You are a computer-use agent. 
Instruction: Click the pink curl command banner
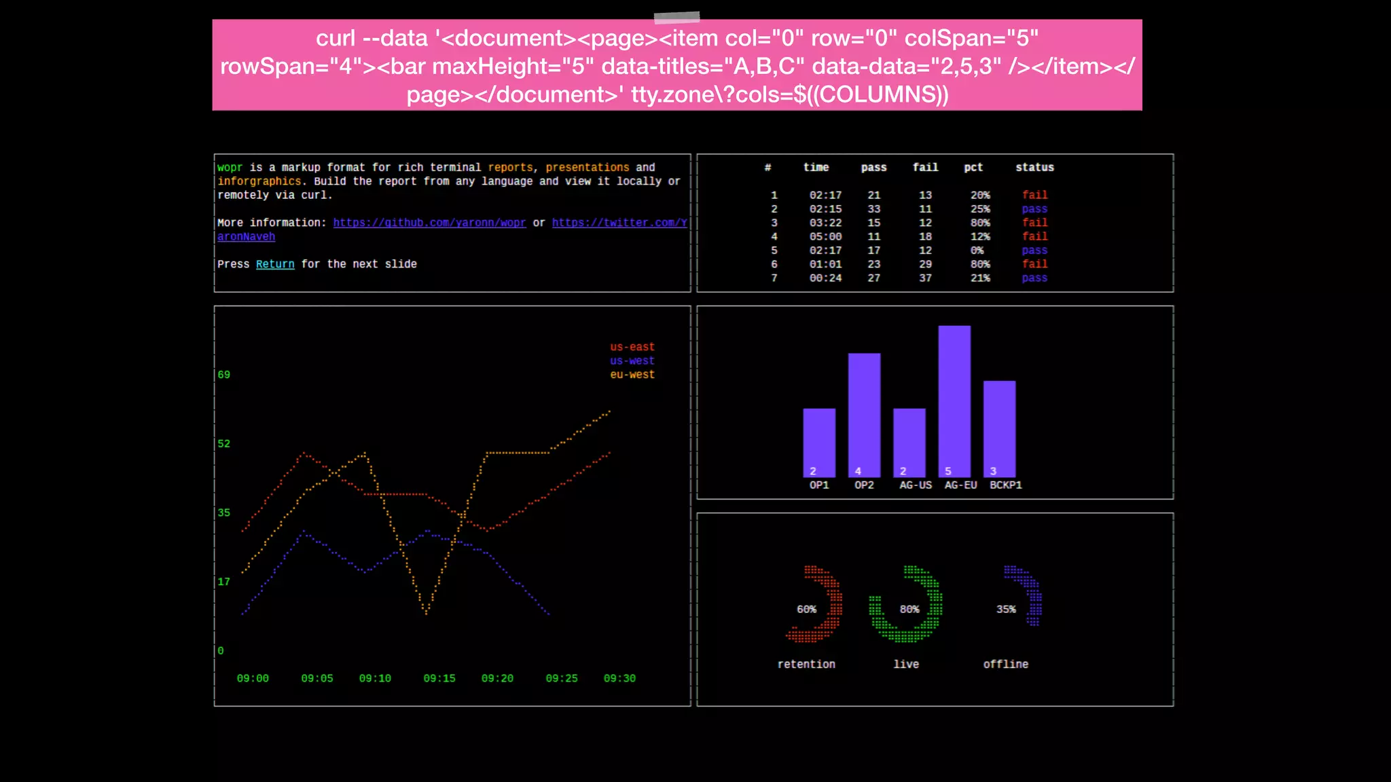point(677,65)
